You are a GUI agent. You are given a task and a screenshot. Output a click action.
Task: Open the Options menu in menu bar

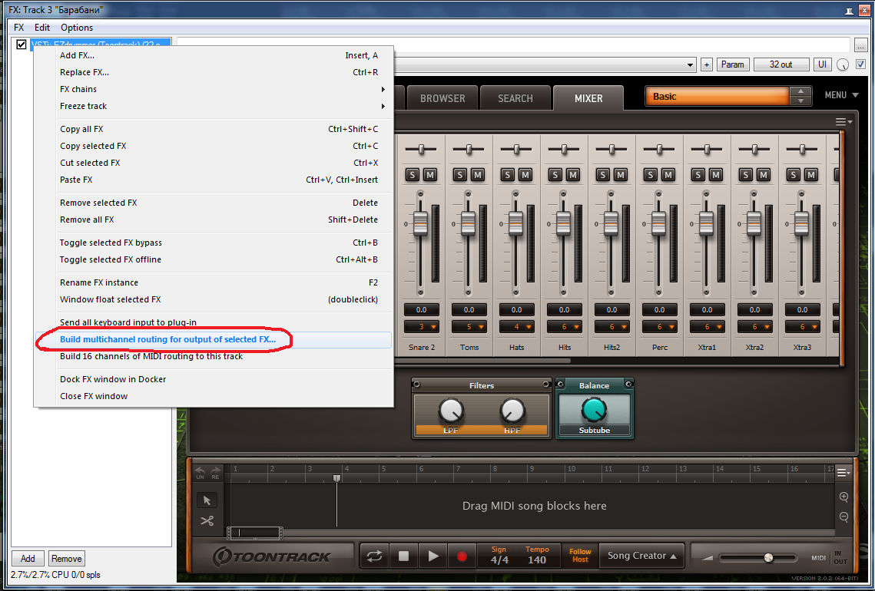(x=77, y=28)
